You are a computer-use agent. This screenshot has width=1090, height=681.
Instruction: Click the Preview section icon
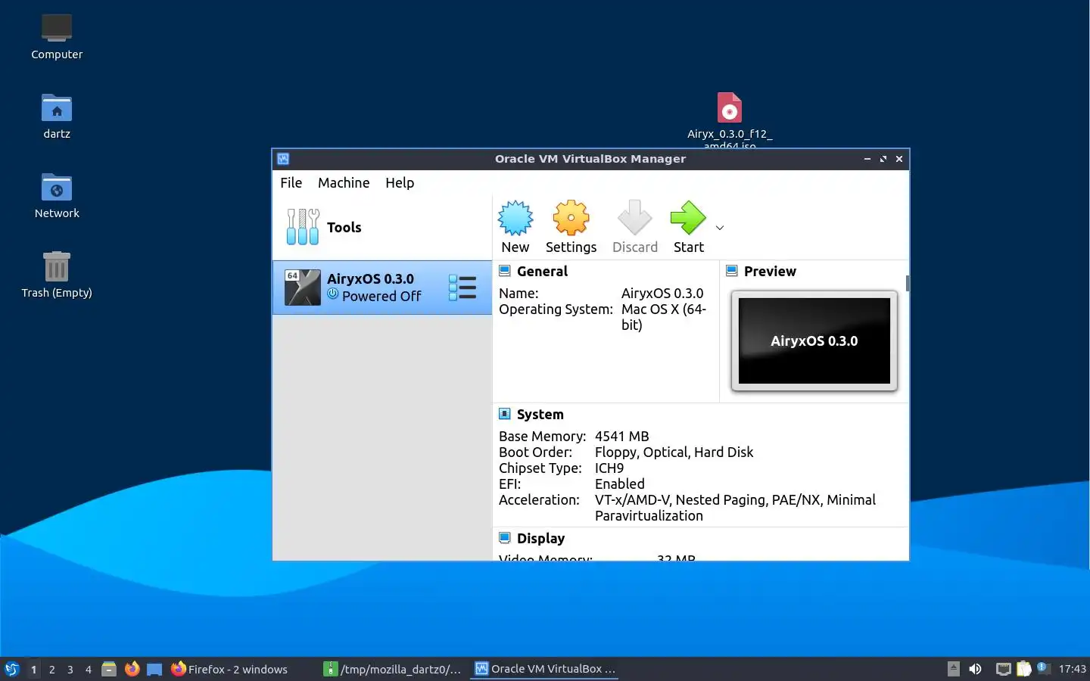[732, 271]
